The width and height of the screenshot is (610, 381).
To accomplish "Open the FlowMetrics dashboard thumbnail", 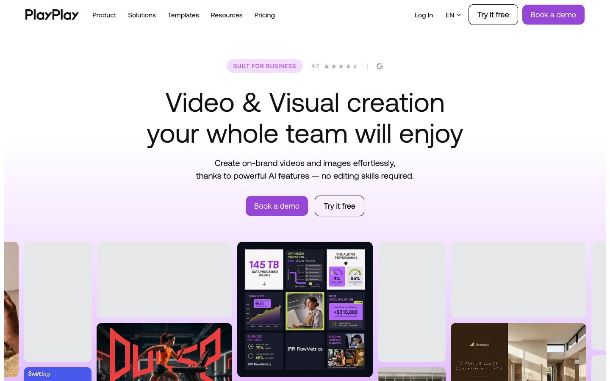I will tap(305, 309).
